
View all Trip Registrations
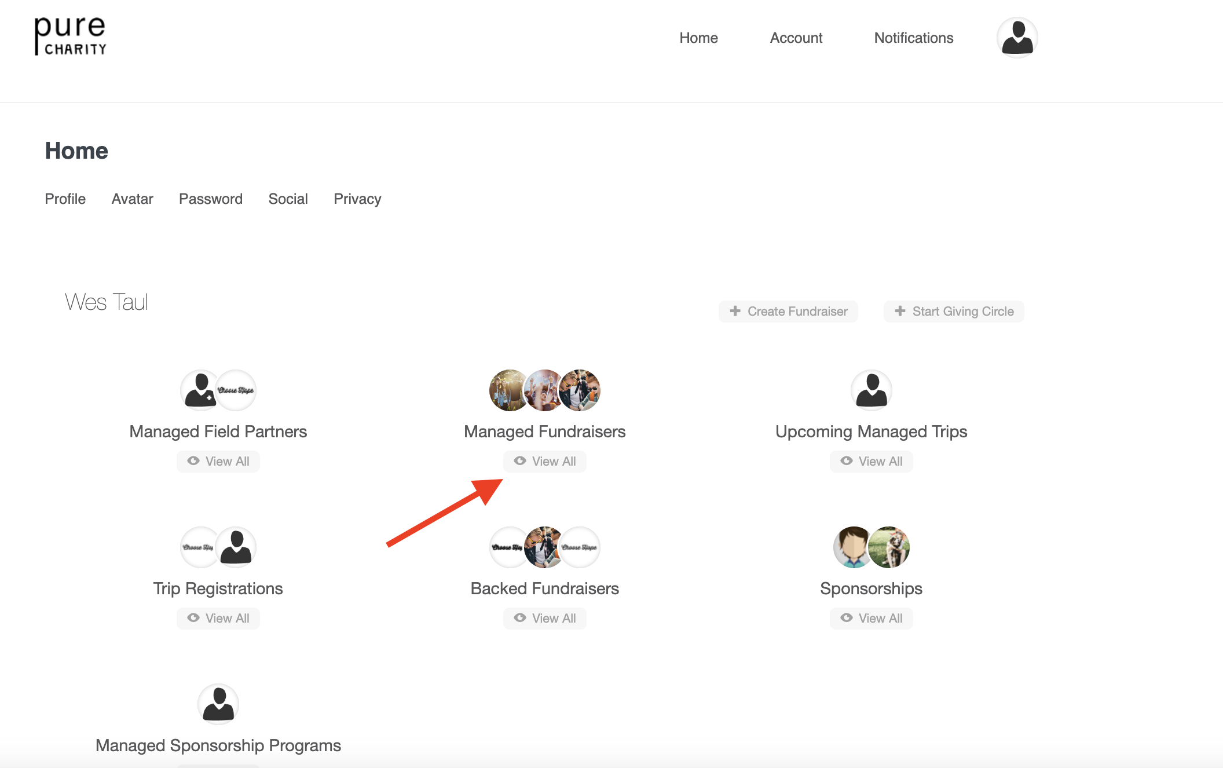218,619
